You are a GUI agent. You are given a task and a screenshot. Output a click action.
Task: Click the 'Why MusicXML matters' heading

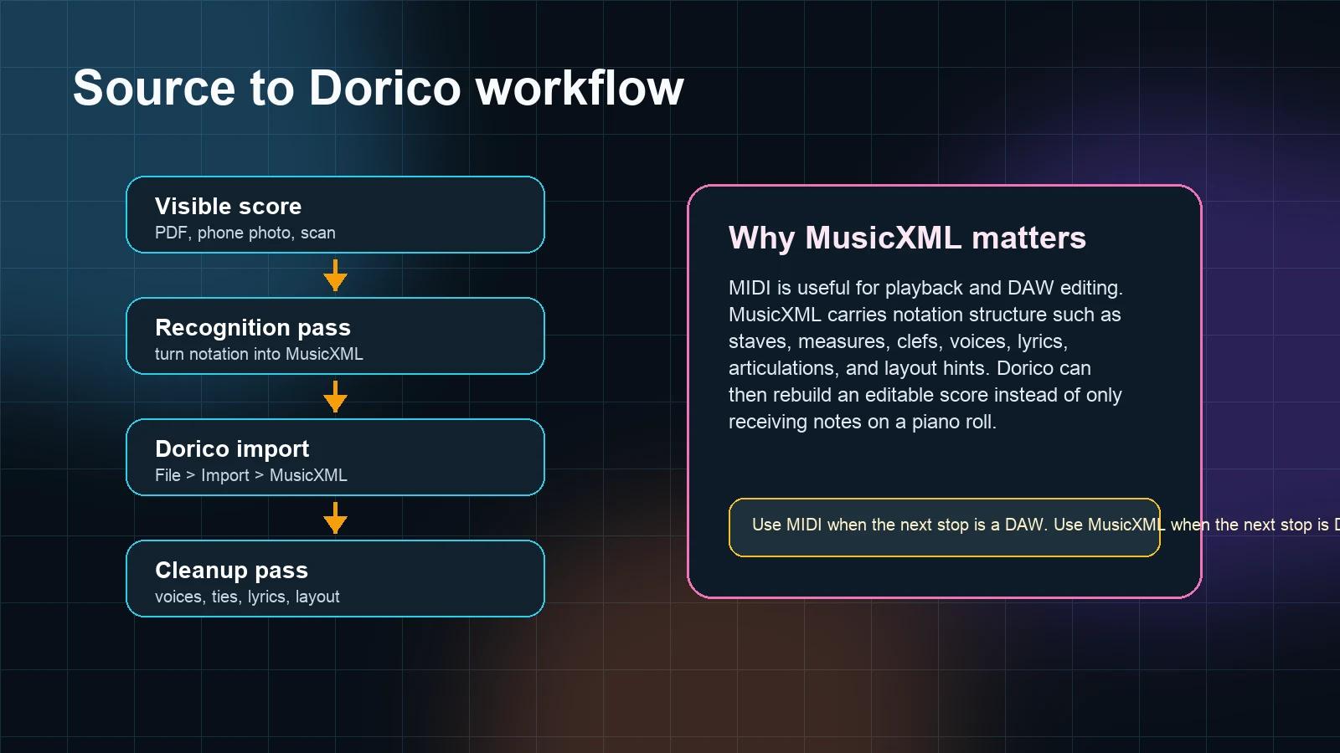[x=907, y=238]
